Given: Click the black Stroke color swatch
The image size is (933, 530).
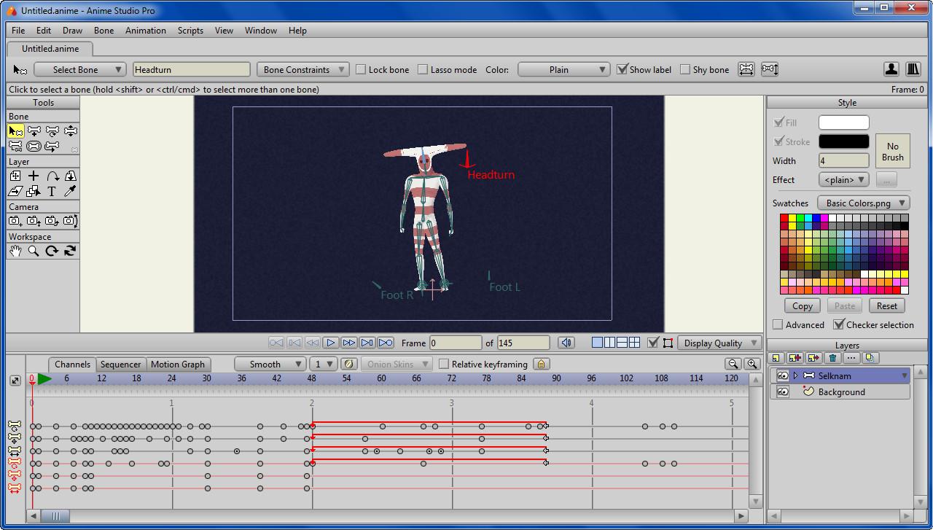Looking at the screenshot, I should [843, 141].
